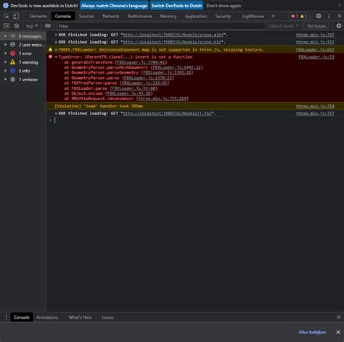Open generateTransform stack frame link
This screenshot has width=344, height=342.
tap(141, 62)
